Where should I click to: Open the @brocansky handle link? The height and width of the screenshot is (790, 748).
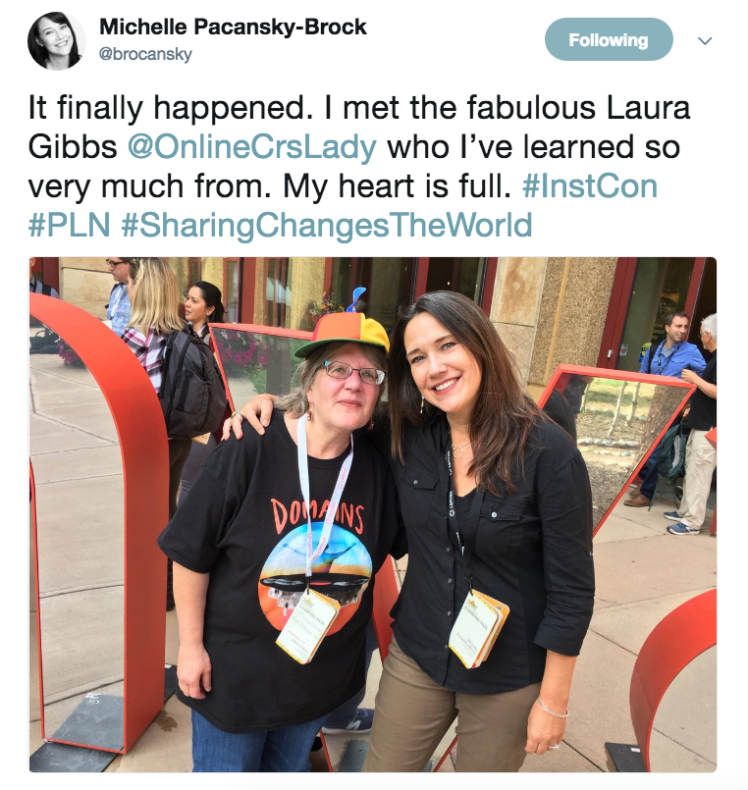145,54
